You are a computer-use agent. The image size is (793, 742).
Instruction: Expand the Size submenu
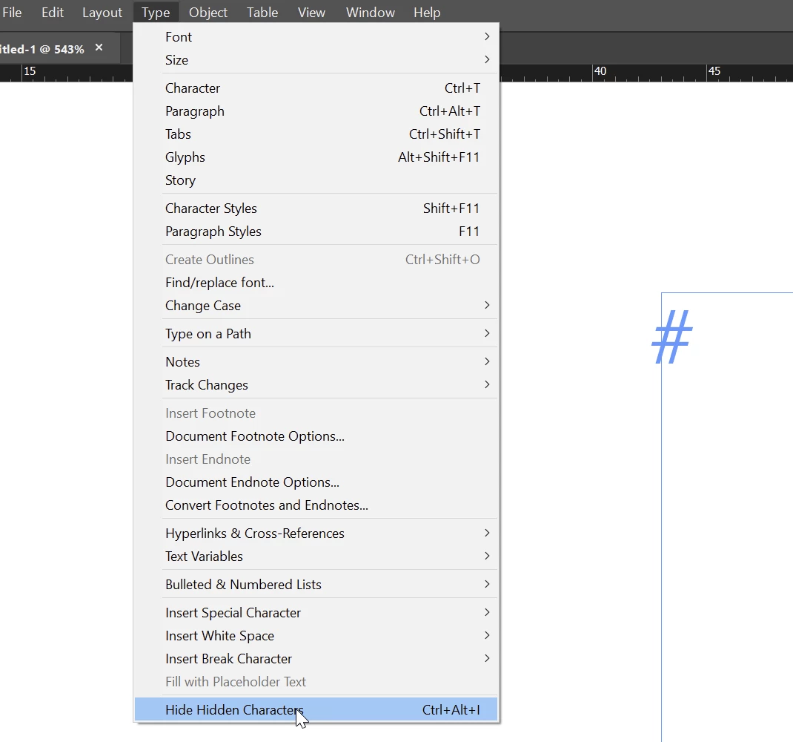pyautogui.click(x=316, y=60)
